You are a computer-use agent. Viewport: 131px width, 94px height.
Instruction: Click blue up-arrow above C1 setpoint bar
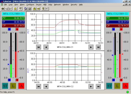click(x=9, y=29)
